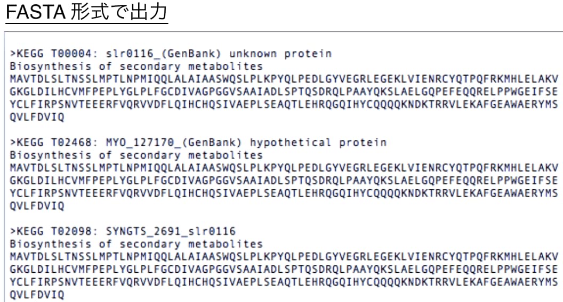This screenshot has width=563, height=302.
Task: Click the 'MAVTDLSLTNSS' line in the SYNGTS_2691 entry
Action: click(284, 256)
